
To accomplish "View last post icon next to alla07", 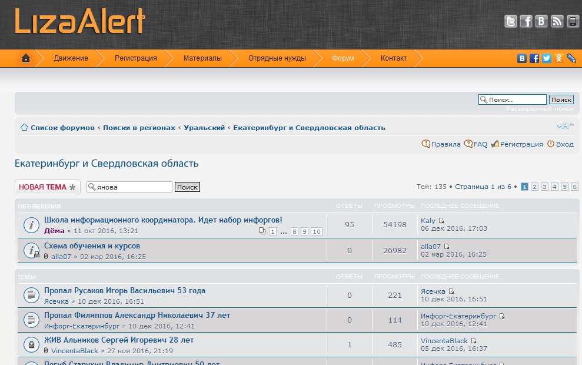I will coord(447,247).
